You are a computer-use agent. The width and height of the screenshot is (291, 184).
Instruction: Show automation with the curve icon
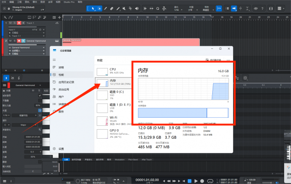coord(11,18)
